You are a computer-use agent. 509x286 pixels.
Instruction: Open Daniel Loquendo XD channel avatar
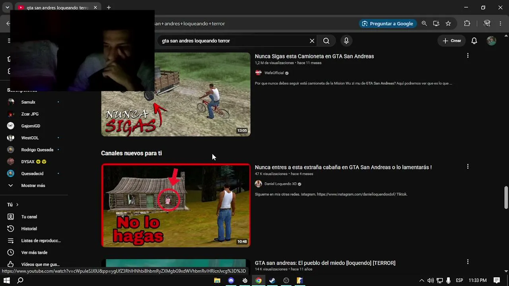(258, 184)
